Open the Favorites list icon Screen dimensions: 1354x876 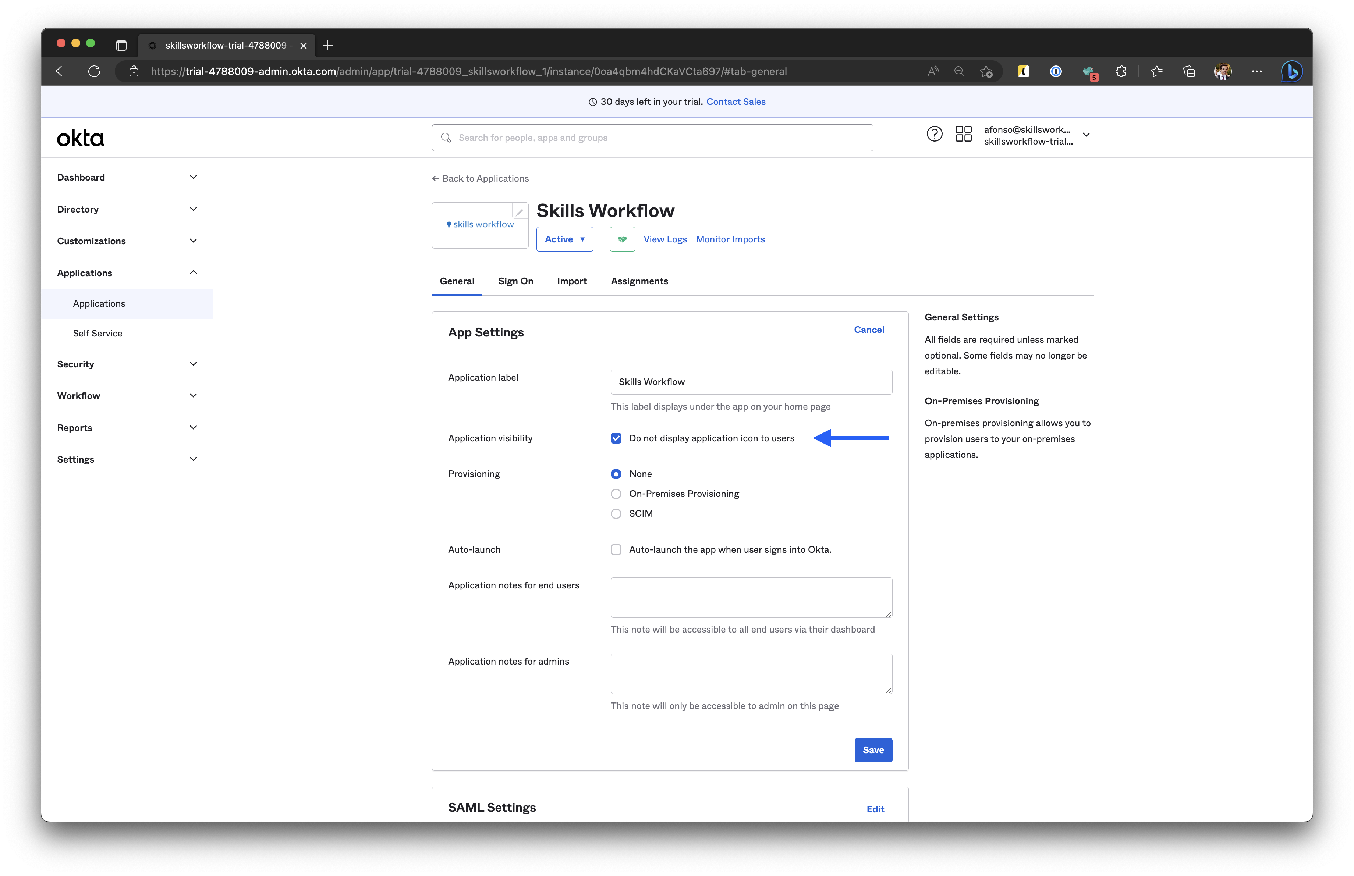click(x=1156, y=71)
